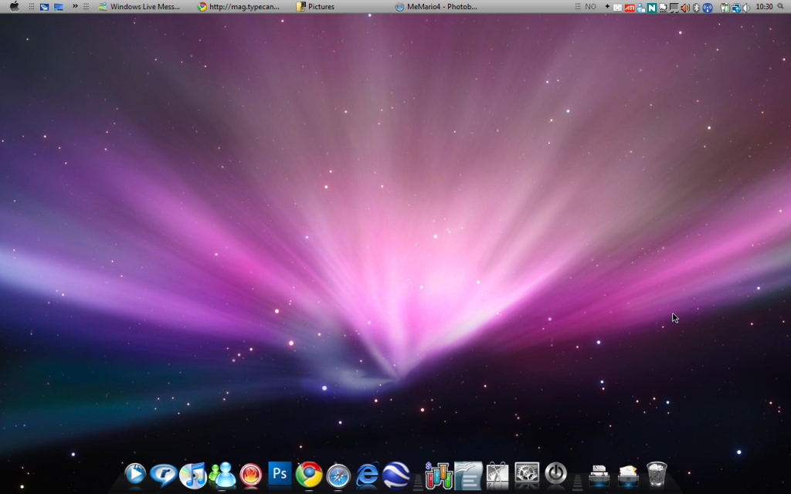Open iTunes from the dock
Viewport: 791px width, 494px height.
pyautogui.click(x=192, y=474)
